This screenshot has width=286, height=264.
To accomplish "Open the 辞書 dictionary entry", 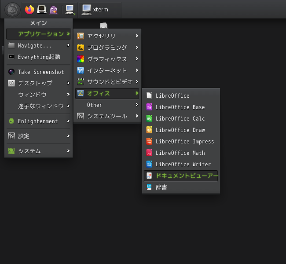I will [181, 187].
